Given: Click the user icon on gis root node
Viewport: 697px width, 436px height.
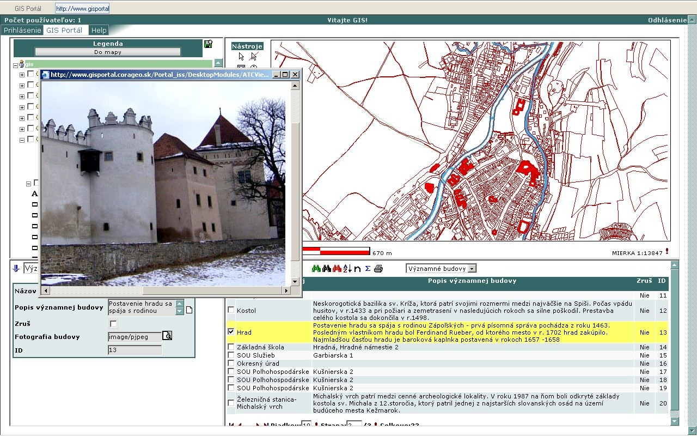Looking at the screenshot, I should tap(21, 64).
